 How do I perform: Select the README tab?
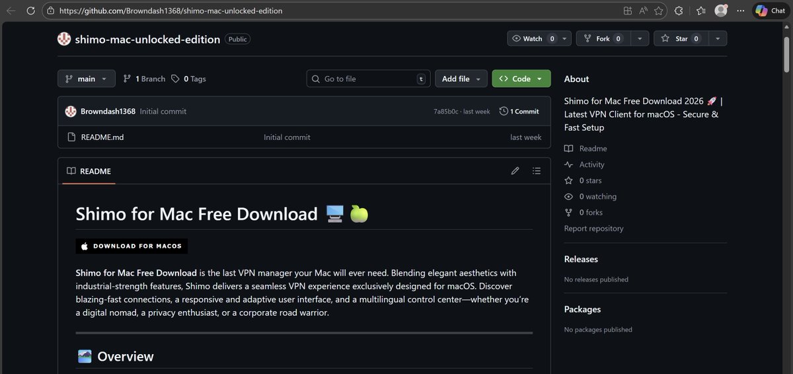point(89,171)
